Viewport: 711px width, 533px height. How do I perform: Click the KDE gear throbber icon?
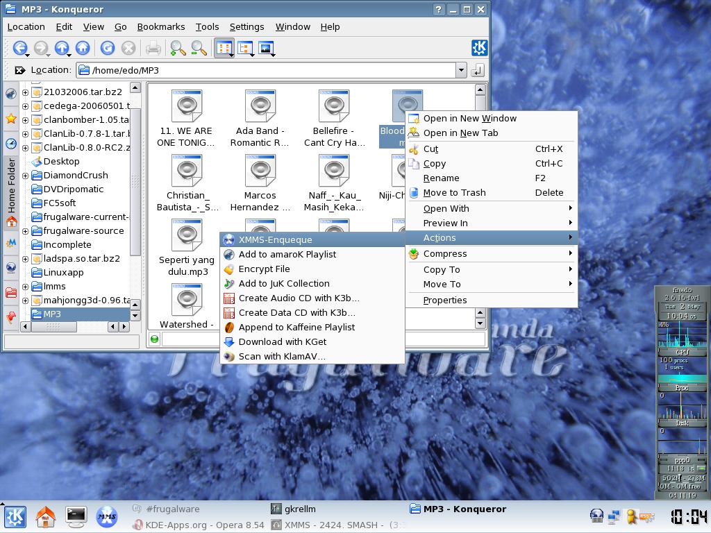pos(479,48)
